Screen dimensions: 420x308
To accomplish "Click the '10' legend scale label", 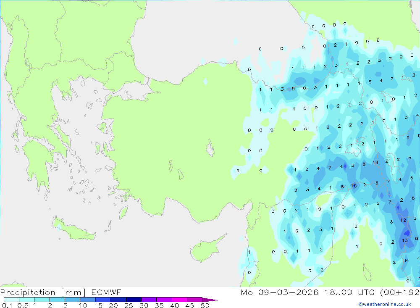I will 83,305.
